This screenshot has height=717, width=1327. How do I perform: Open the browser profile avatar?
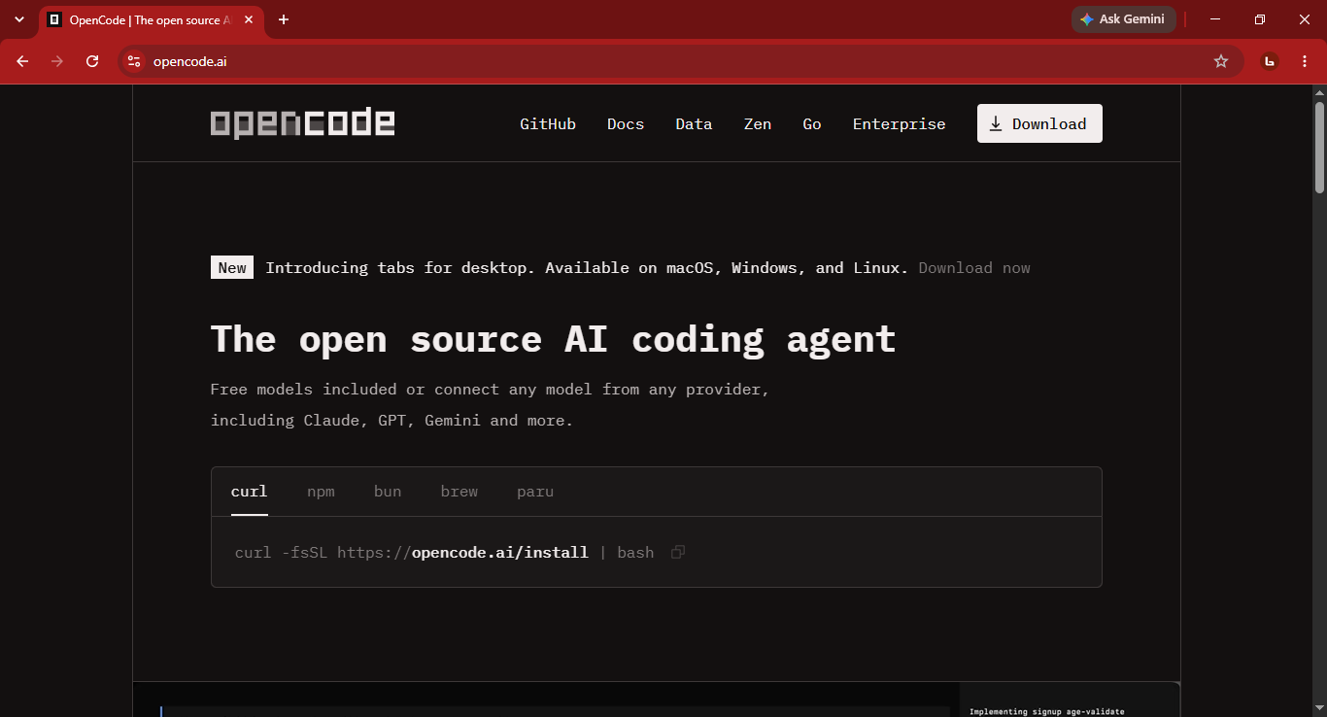1269,61
